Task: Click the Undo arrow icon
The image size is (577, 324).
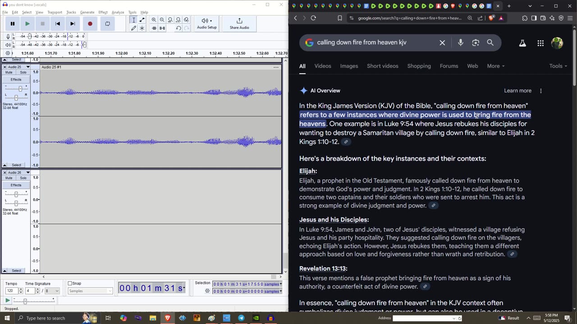Action: pos(179,28)
